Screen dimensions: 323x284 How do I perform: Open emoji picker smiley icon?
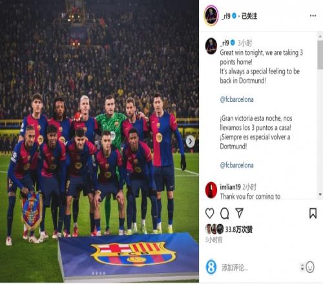[x=310, y=267]
